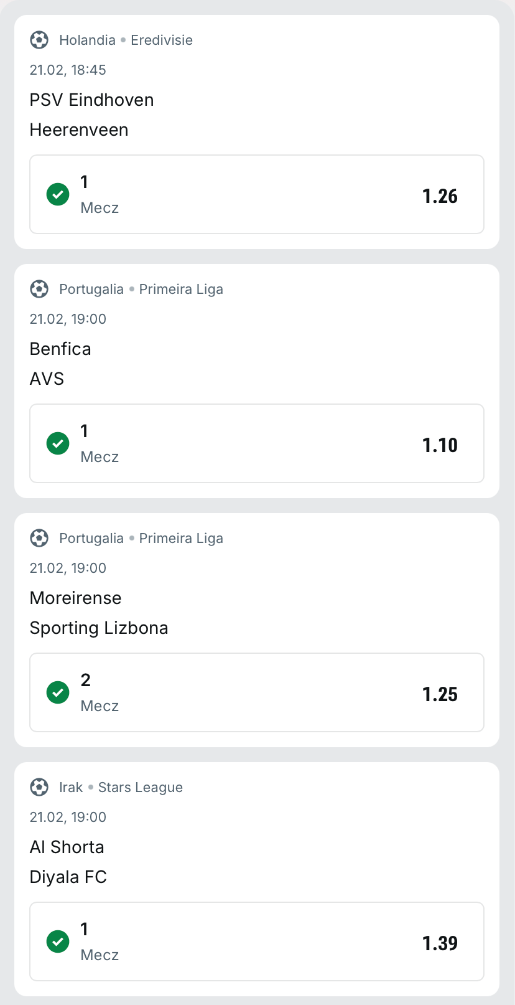Click the 21.02, 18:45 match time
The height and width of the screenshot is (1005, 515).
[68, 70]
